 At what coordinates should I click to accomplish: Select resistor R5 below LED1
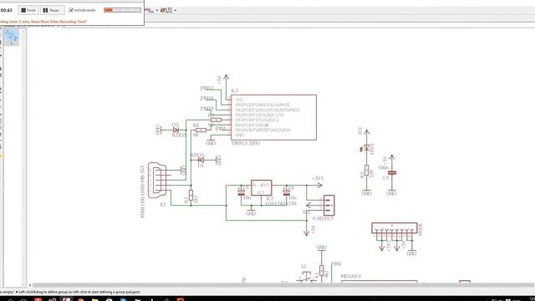click(x=366, y=171)
